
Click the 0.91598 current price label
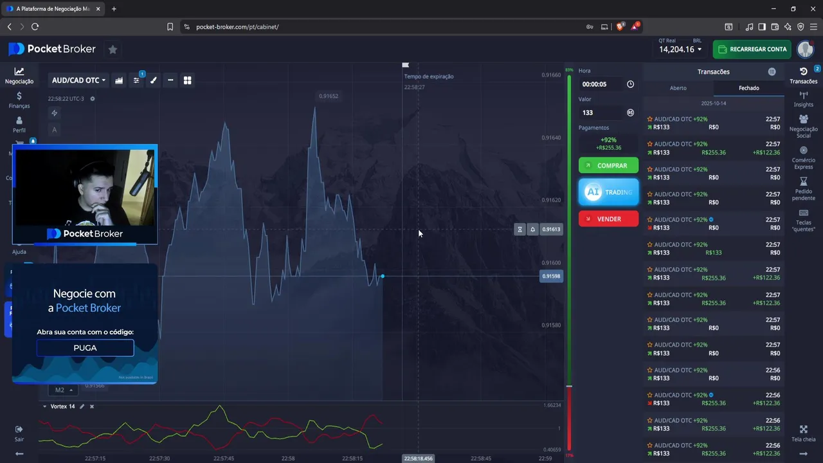coord(551,277)
